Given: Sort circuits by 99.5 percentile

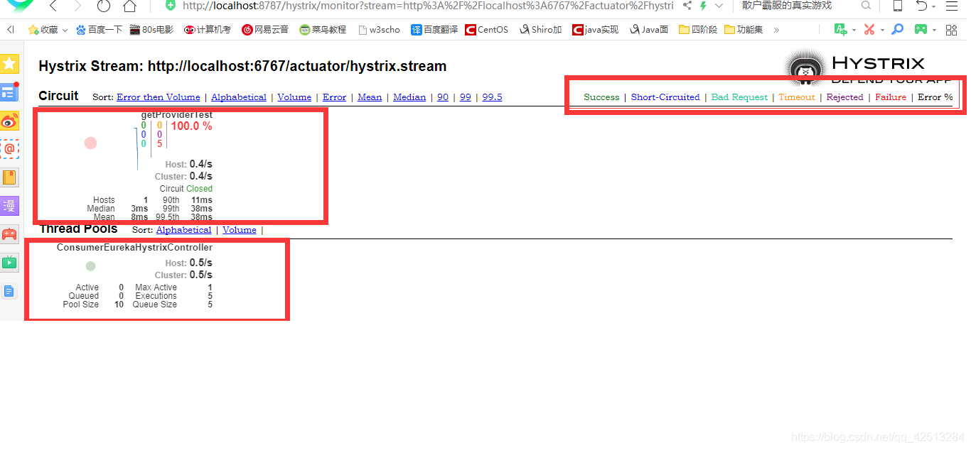Looking at the screenshot, I should click(x=492, y=97).
